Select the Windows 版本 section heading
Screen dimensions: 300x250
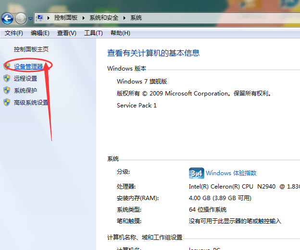point(126,68)
